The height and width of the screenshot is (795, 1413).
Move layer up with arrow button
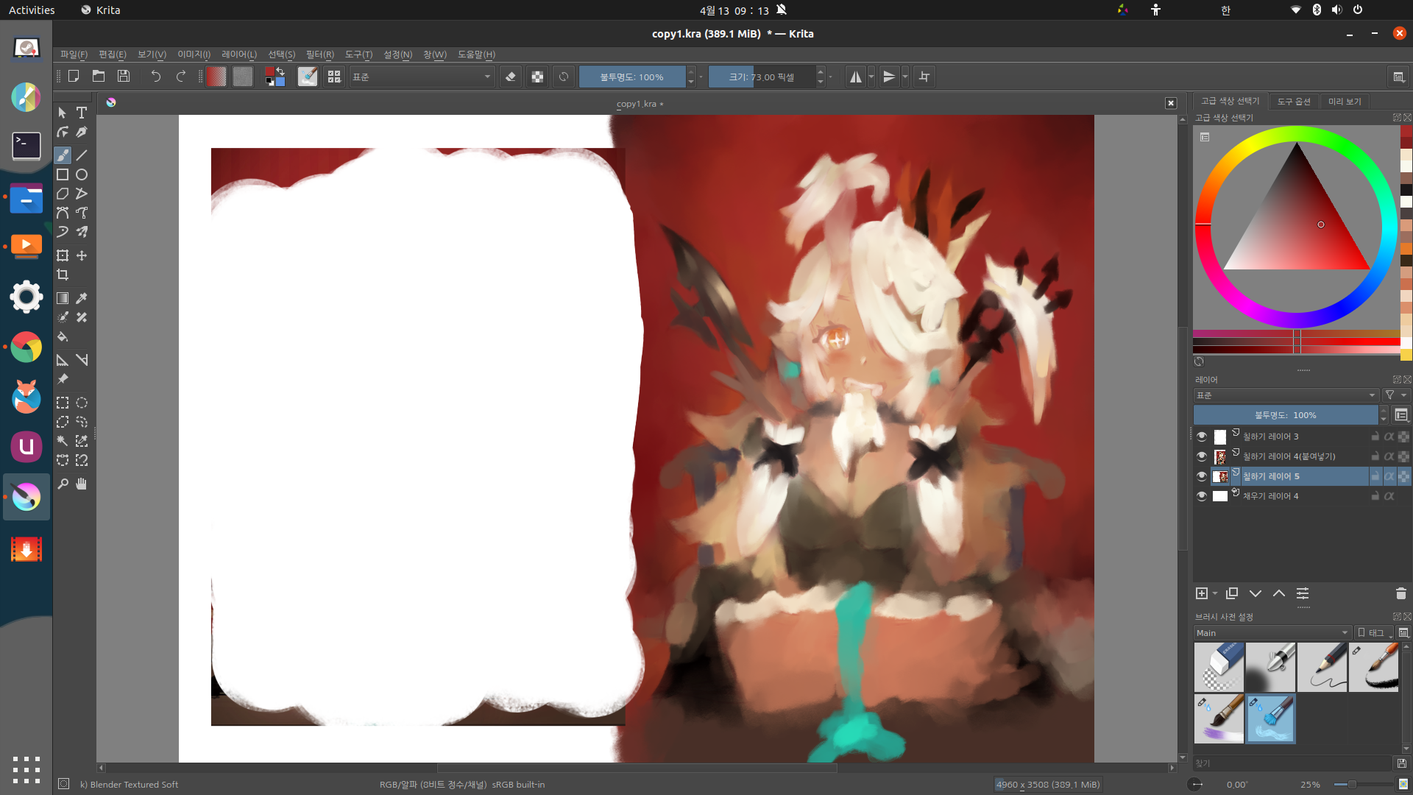point(1279,593)
